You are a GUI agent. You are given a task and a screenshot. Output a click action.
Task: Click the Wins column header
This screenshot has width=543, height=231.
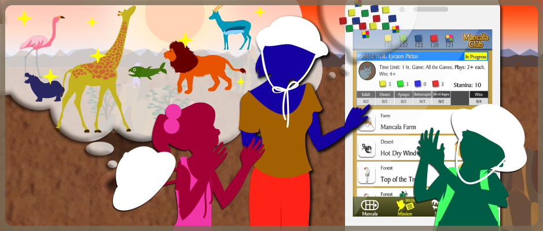tap(478, 94)
